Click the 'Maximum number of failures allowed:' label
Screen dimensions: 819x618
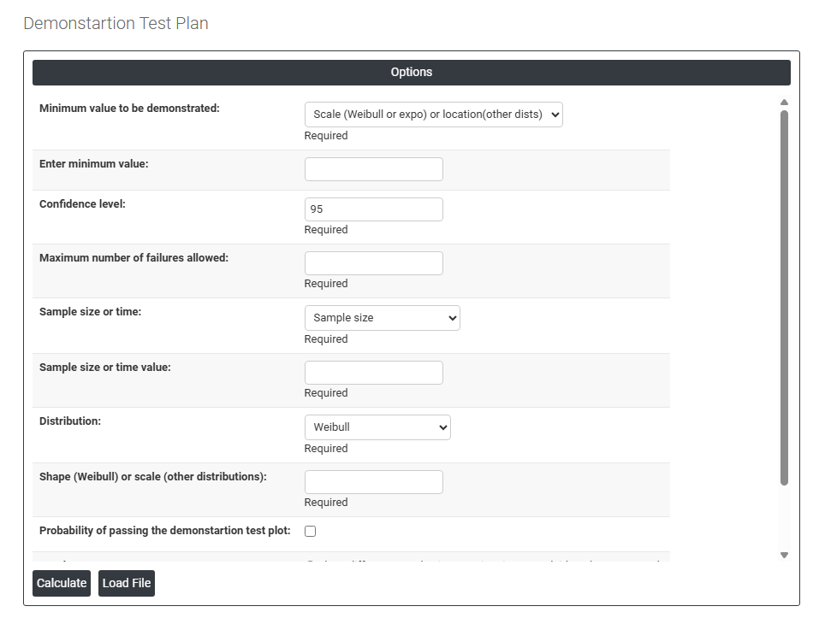(x=134, y=258)
